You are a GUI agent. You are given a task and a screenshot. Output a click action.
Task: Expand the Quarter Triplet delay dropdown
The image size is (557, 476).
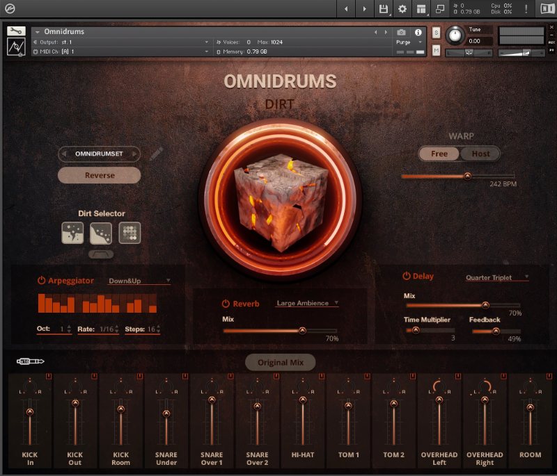(x=496, y=277)
